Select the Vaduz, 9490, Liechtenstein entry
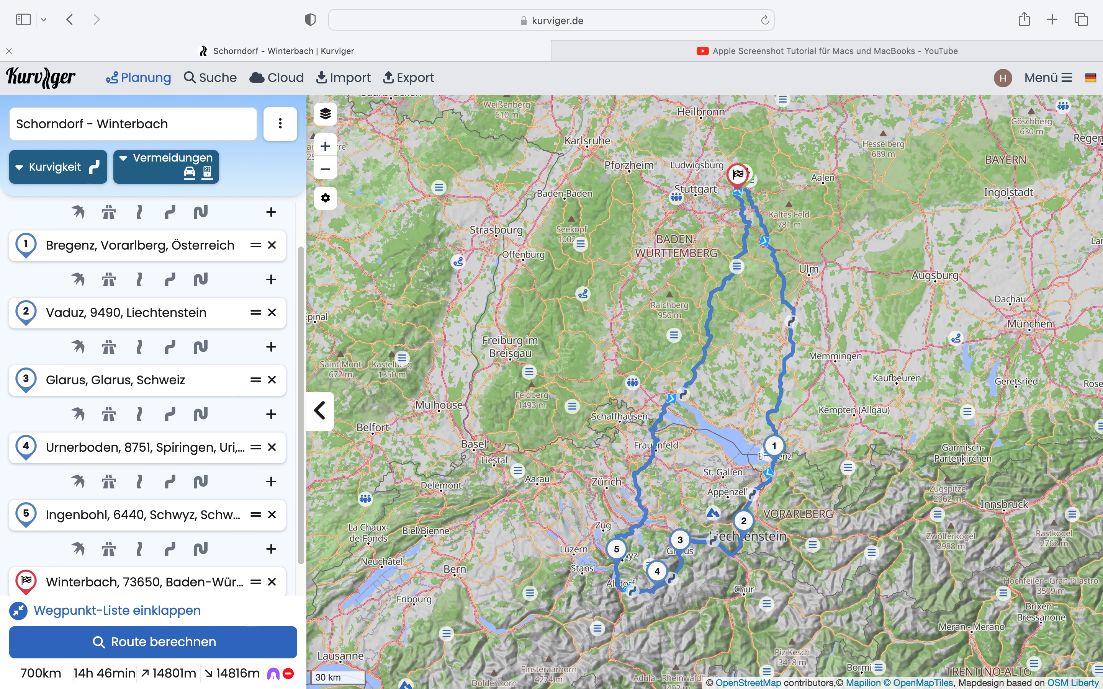Viewport: 1103px width, 689px height. click(x=147, y=313)
